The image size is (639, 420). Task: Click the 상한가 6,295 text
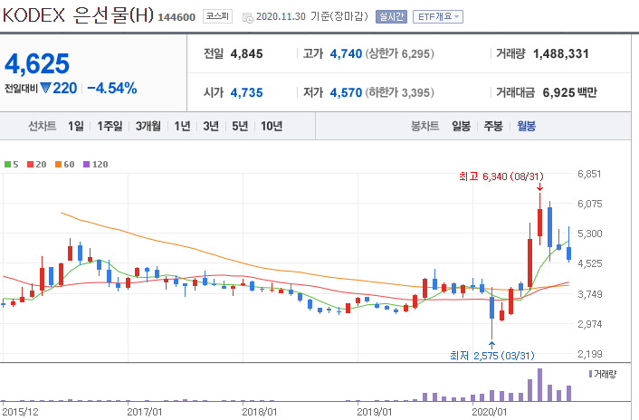[400, 53]
